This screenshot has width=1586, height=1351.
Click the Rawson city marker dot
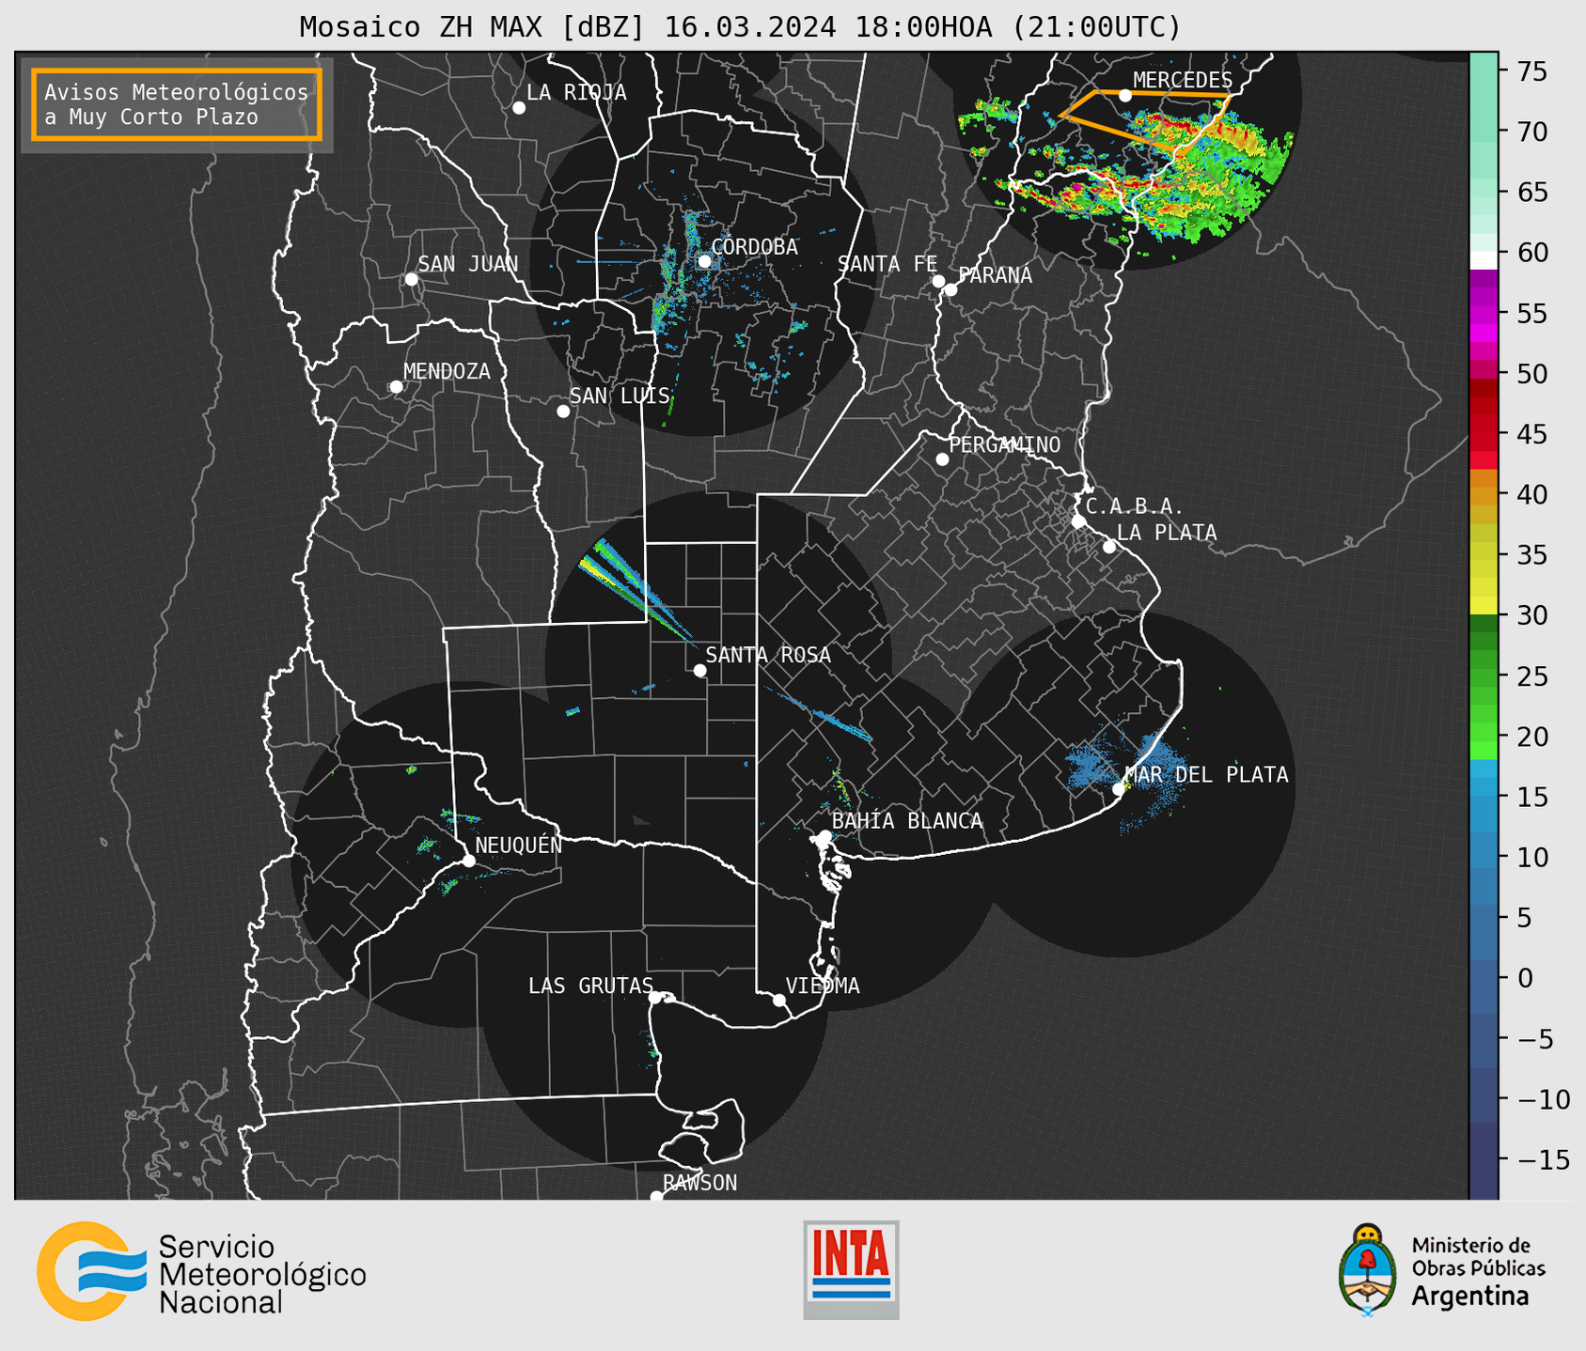click(x=656, y=1196)
